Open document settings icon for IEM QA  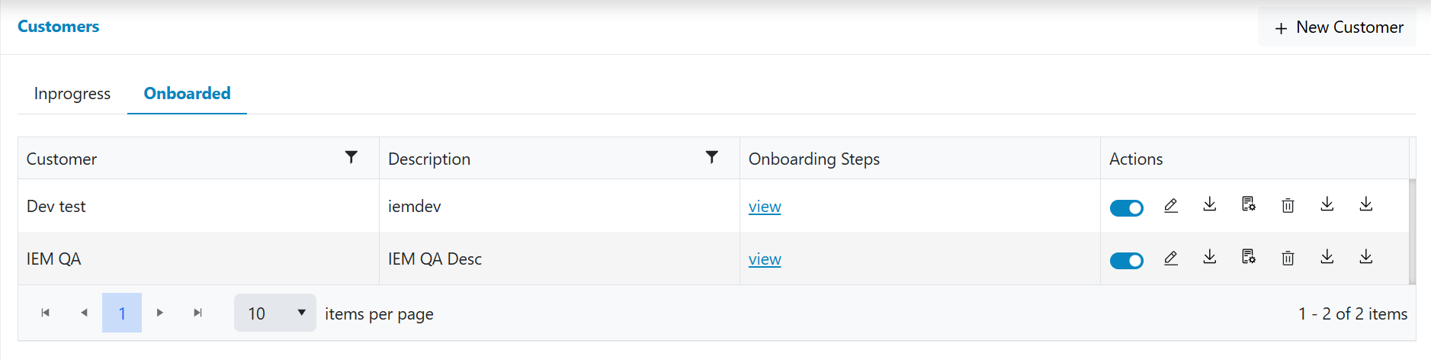[x=1249, y=257]
